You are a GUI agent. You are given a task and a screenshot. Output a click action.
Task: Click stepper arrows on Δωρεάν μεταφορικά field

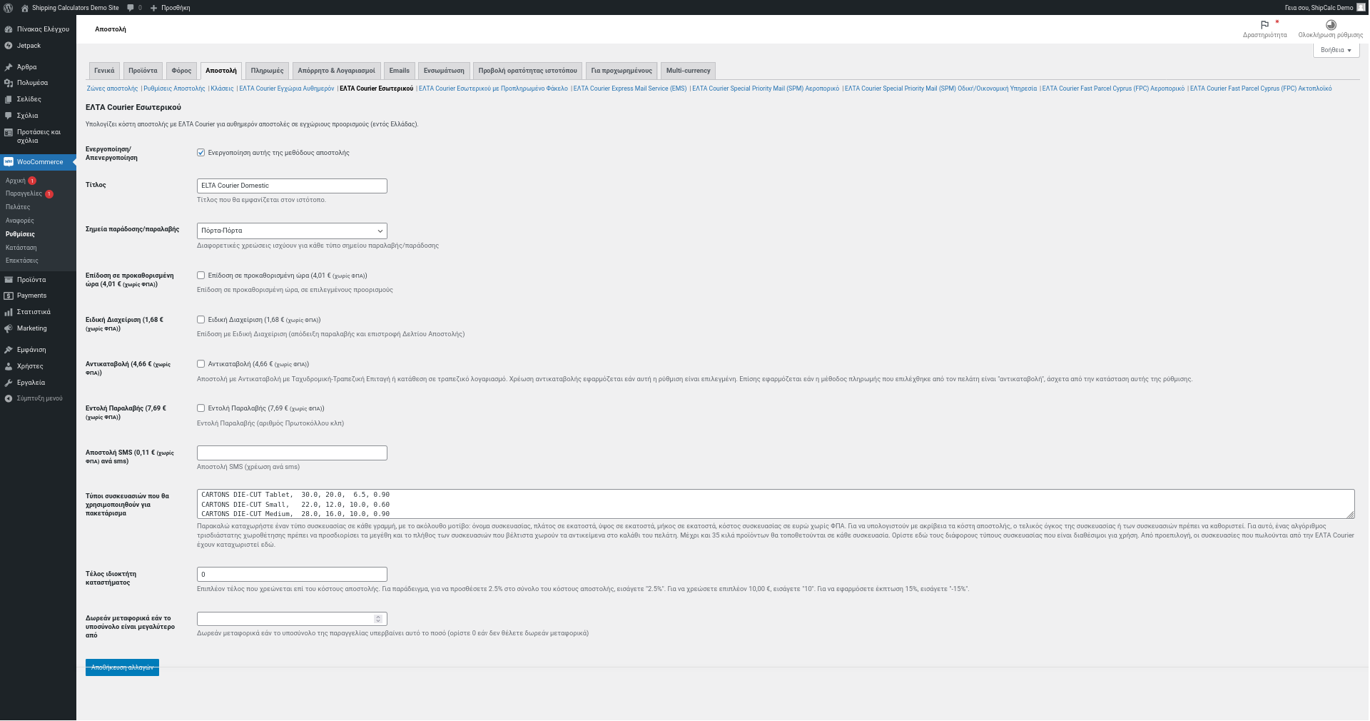coord(378,619)
